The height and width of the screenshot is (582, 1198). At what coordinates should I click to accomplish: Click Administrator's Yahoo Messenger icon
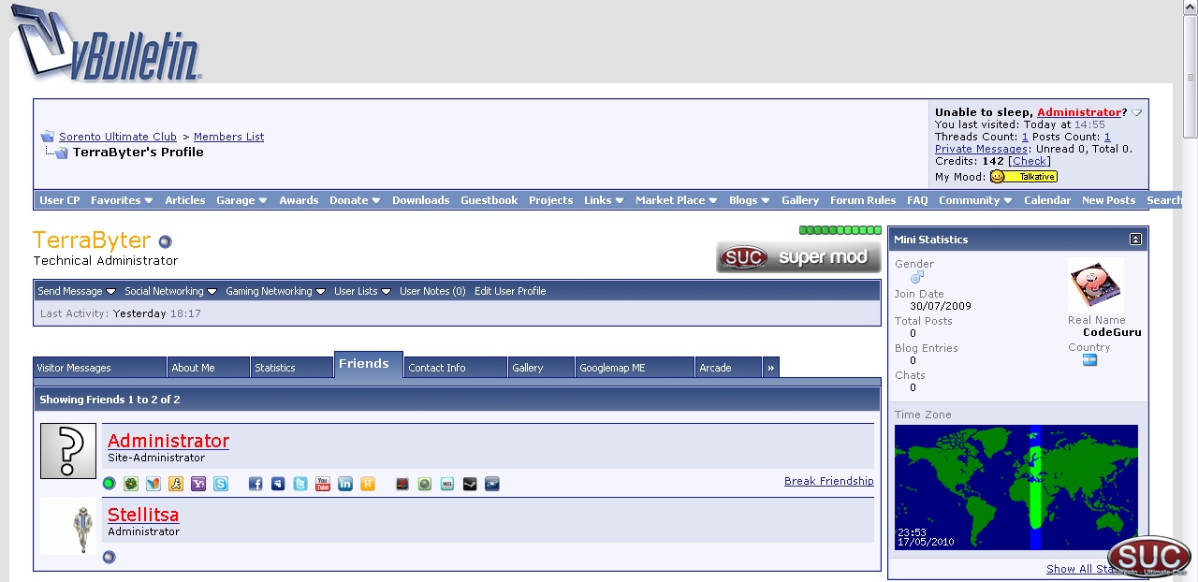pyautogui.click(x=198, y=484)
